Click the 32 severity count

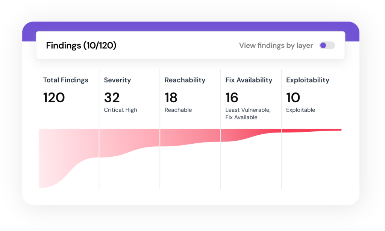click(112, 98)
